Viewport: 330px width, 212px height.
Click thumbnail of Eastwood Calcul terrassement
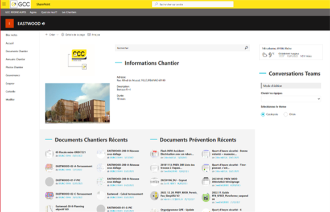tap(101, 195)
